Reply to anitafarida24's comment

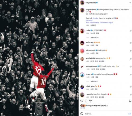click(96, 61)
